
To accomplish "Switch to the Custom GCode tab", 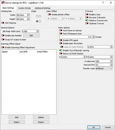I will [x=24, y=8].
